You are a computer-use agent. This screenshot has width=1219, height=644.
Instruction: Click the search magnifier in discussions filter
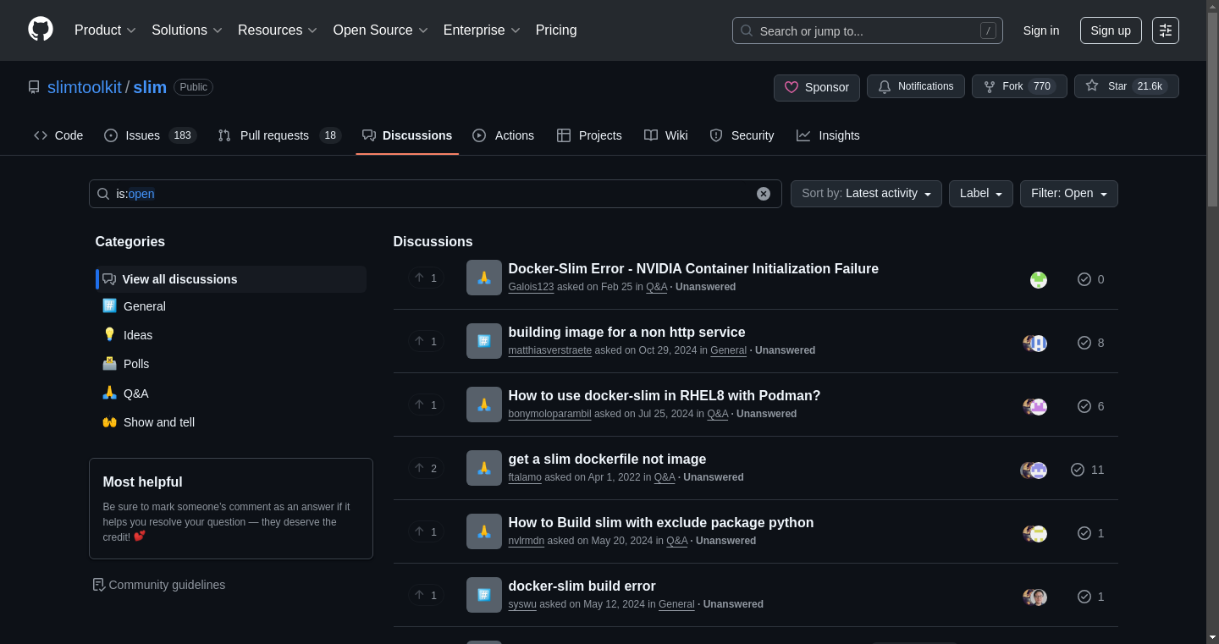(103, 194)
